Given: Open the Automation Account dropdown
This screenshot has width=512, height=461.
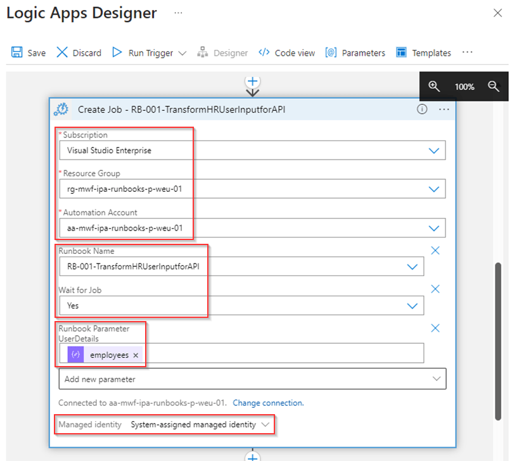Looking at the screenshot, I should click(x=433, y=228).
